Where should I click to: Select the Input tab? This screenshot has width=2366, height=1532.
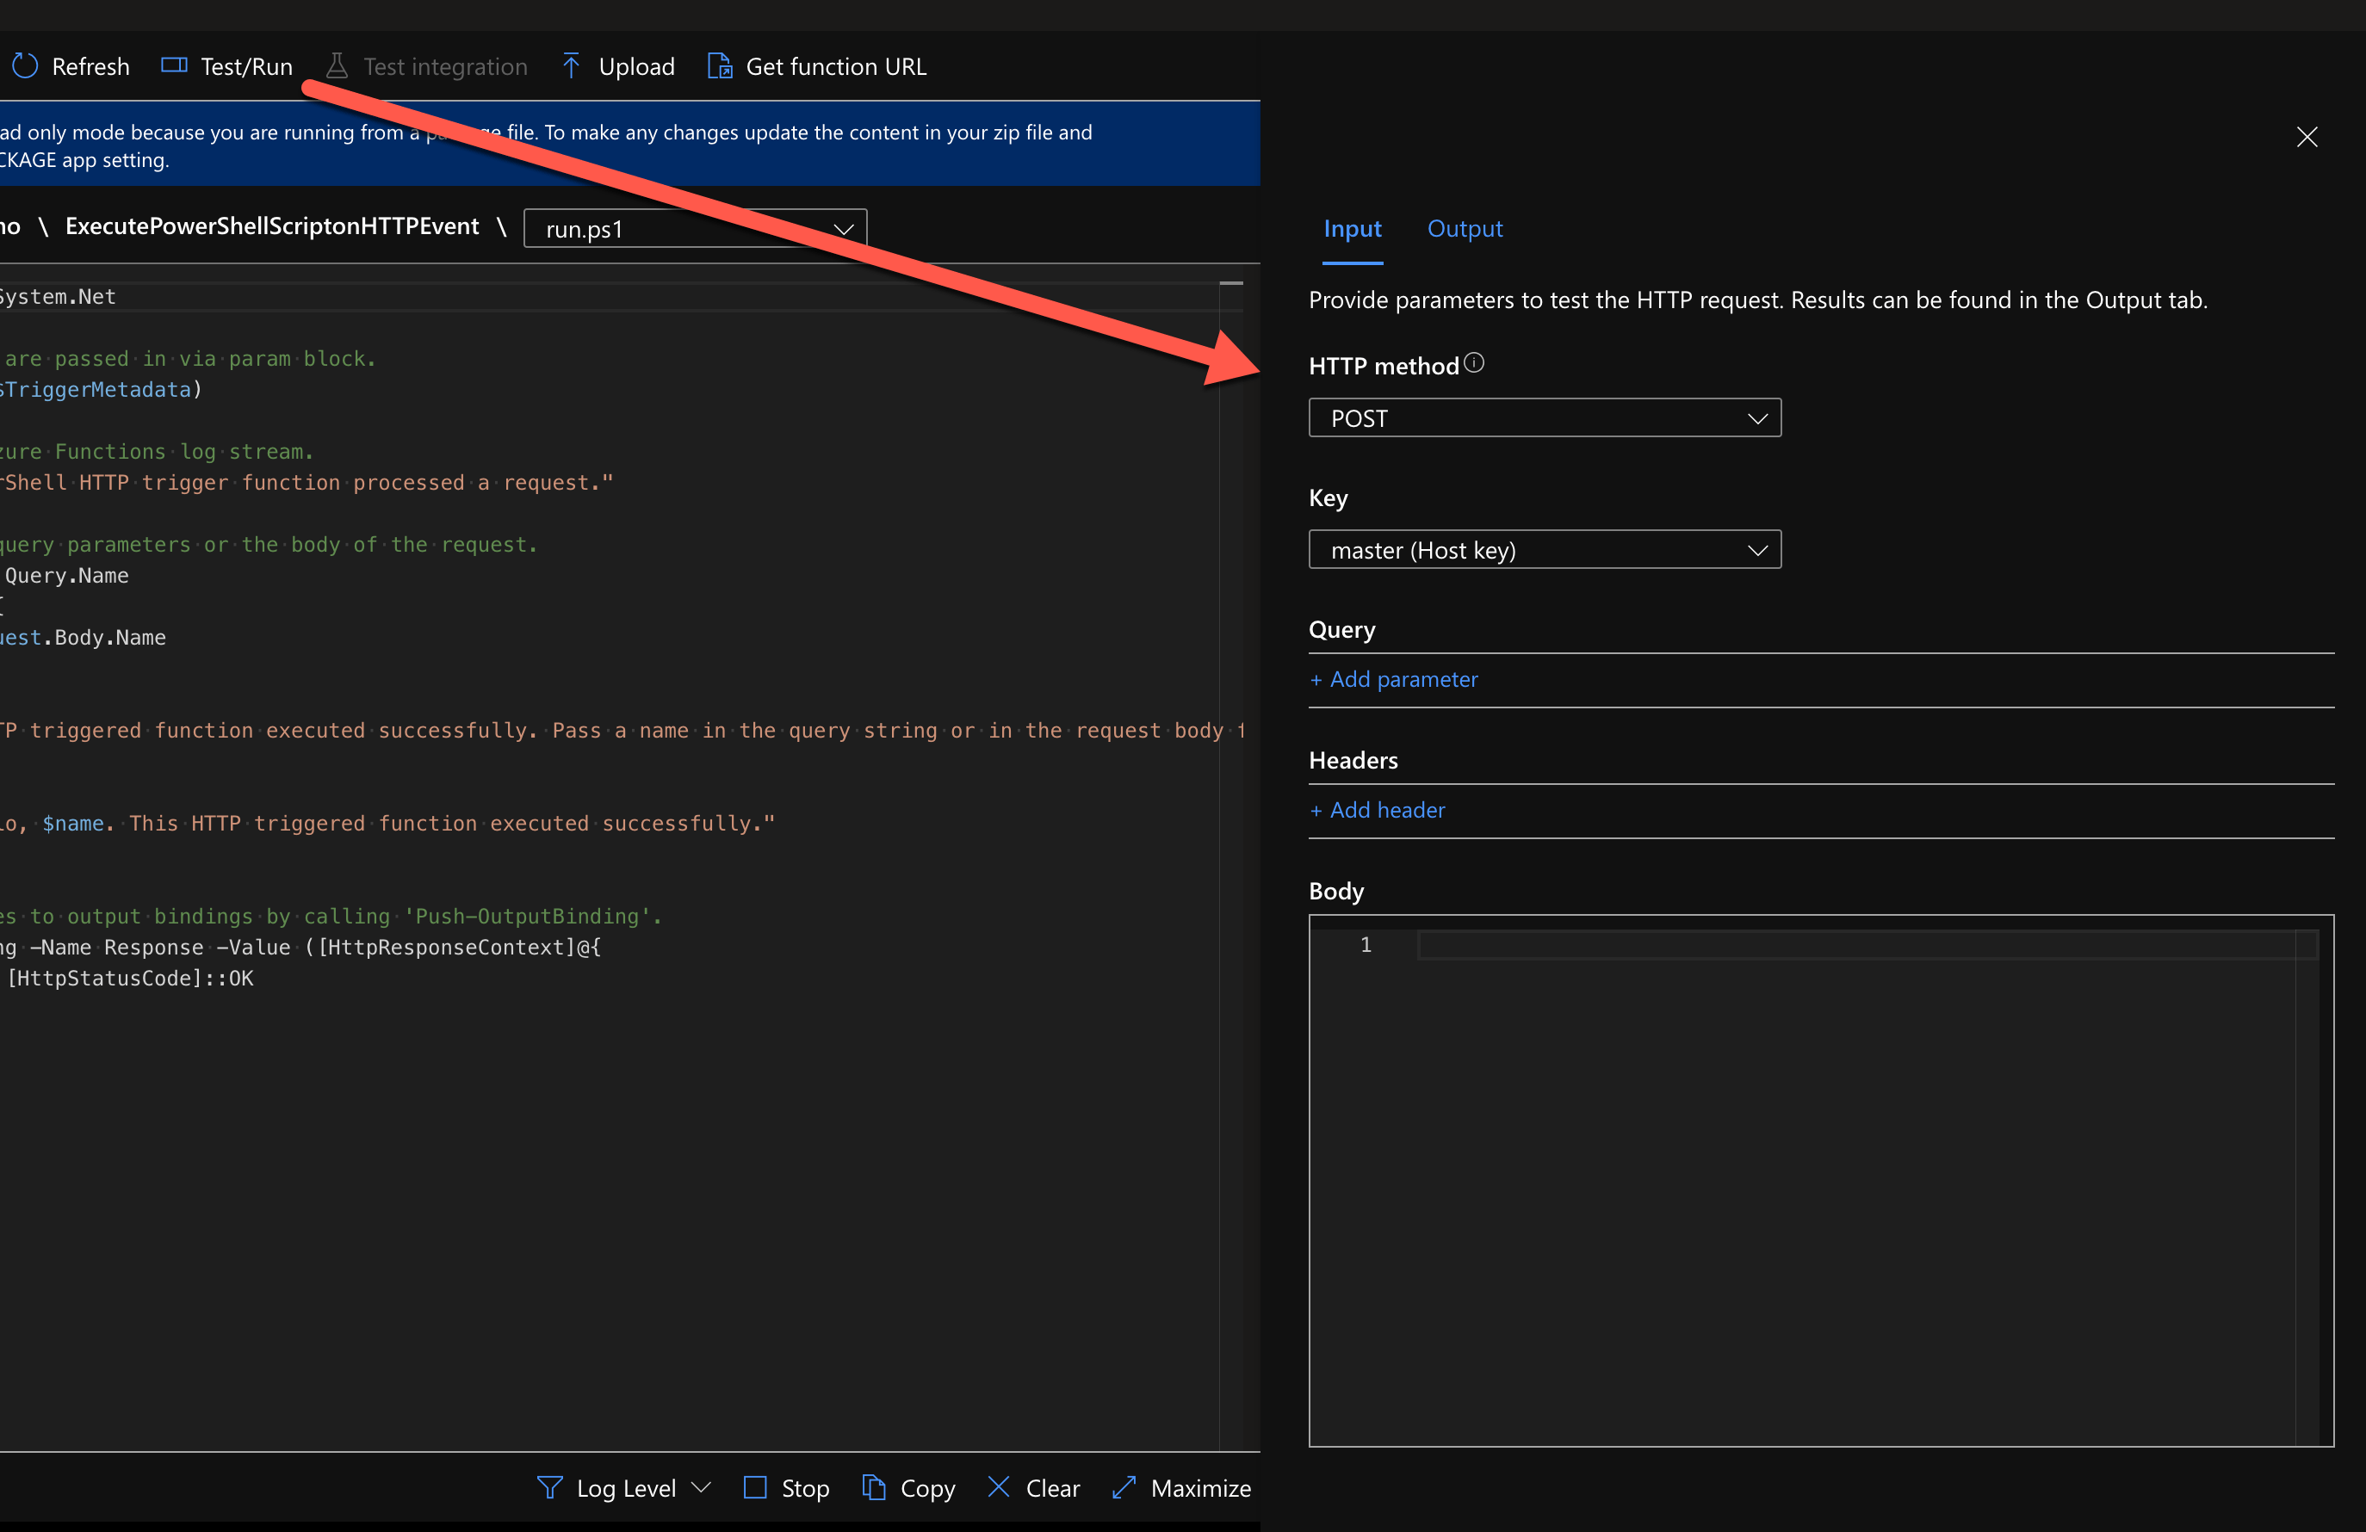[1352, 230]
